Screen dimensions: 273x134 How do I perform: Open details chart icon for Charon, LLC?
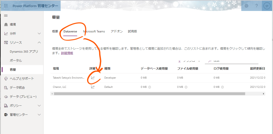(93, 87)
